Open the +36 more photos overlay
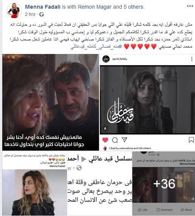195x216 pixels. (x=164, y=184)
